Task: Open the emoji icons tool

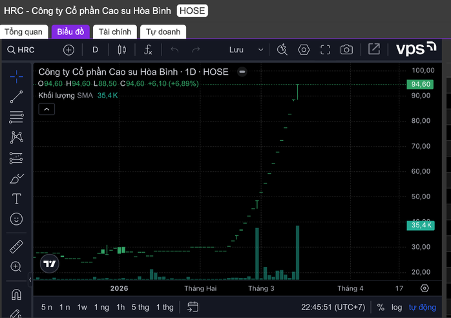Action: (x=17, y=219)
